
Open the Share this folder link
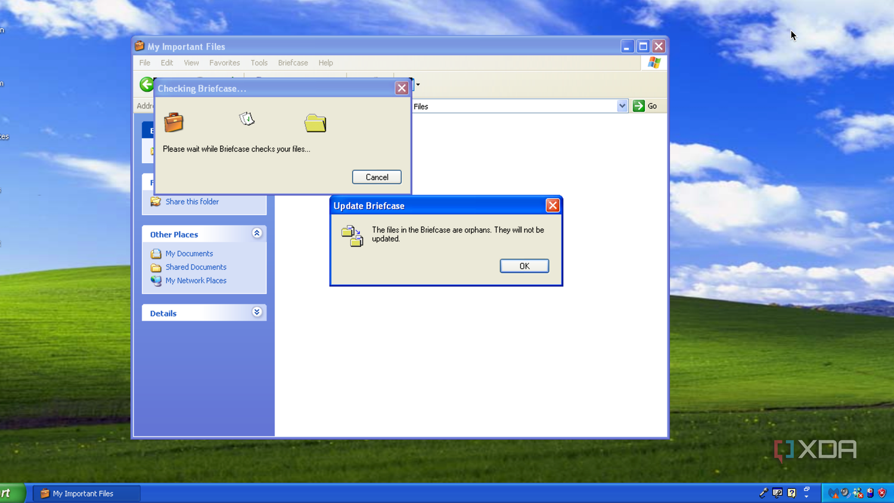point(192,201)
